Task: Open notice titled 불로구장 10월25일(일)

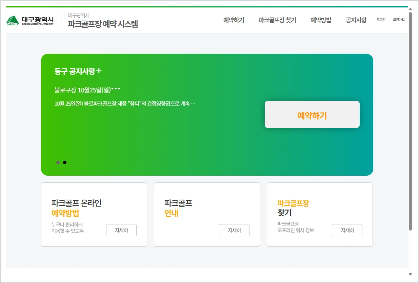Action: (x=87, y=90)
